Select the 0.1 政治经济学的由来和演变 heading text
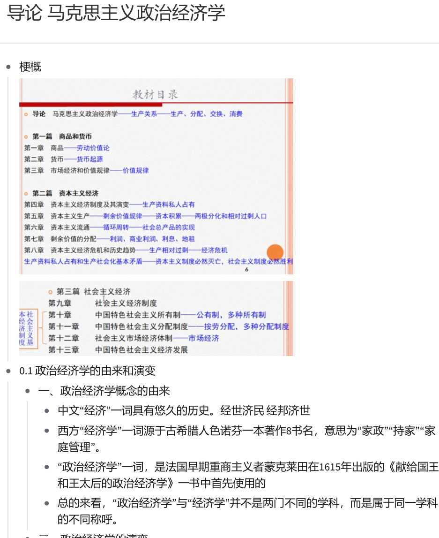Image resolution: width=439 pixels, height=538 pixels. [x=87, y=371]
